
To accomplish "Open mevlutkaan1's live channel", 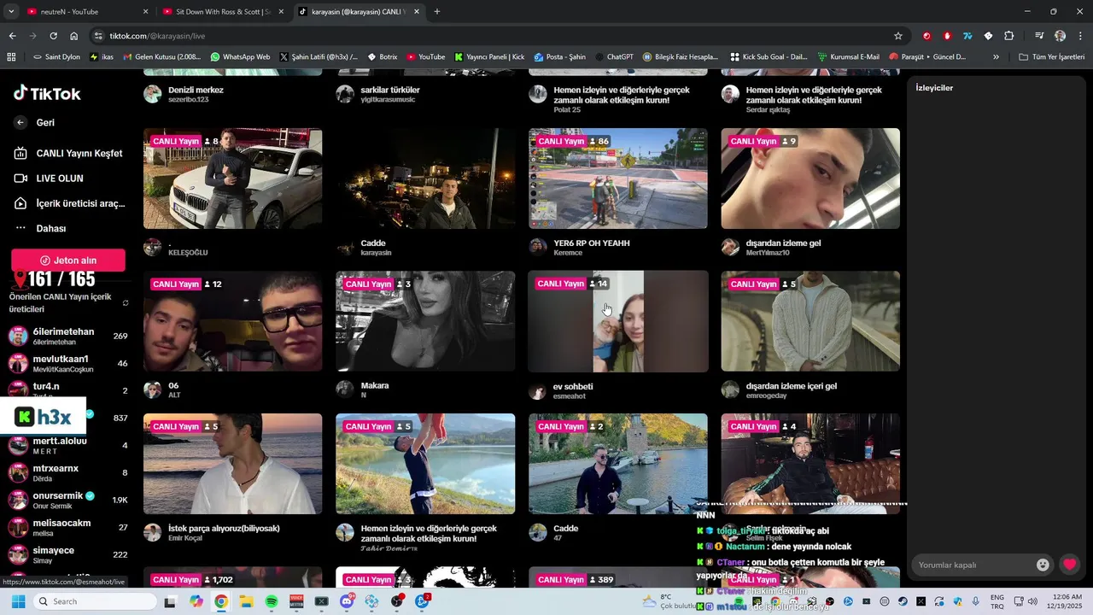I will point(68,363).
